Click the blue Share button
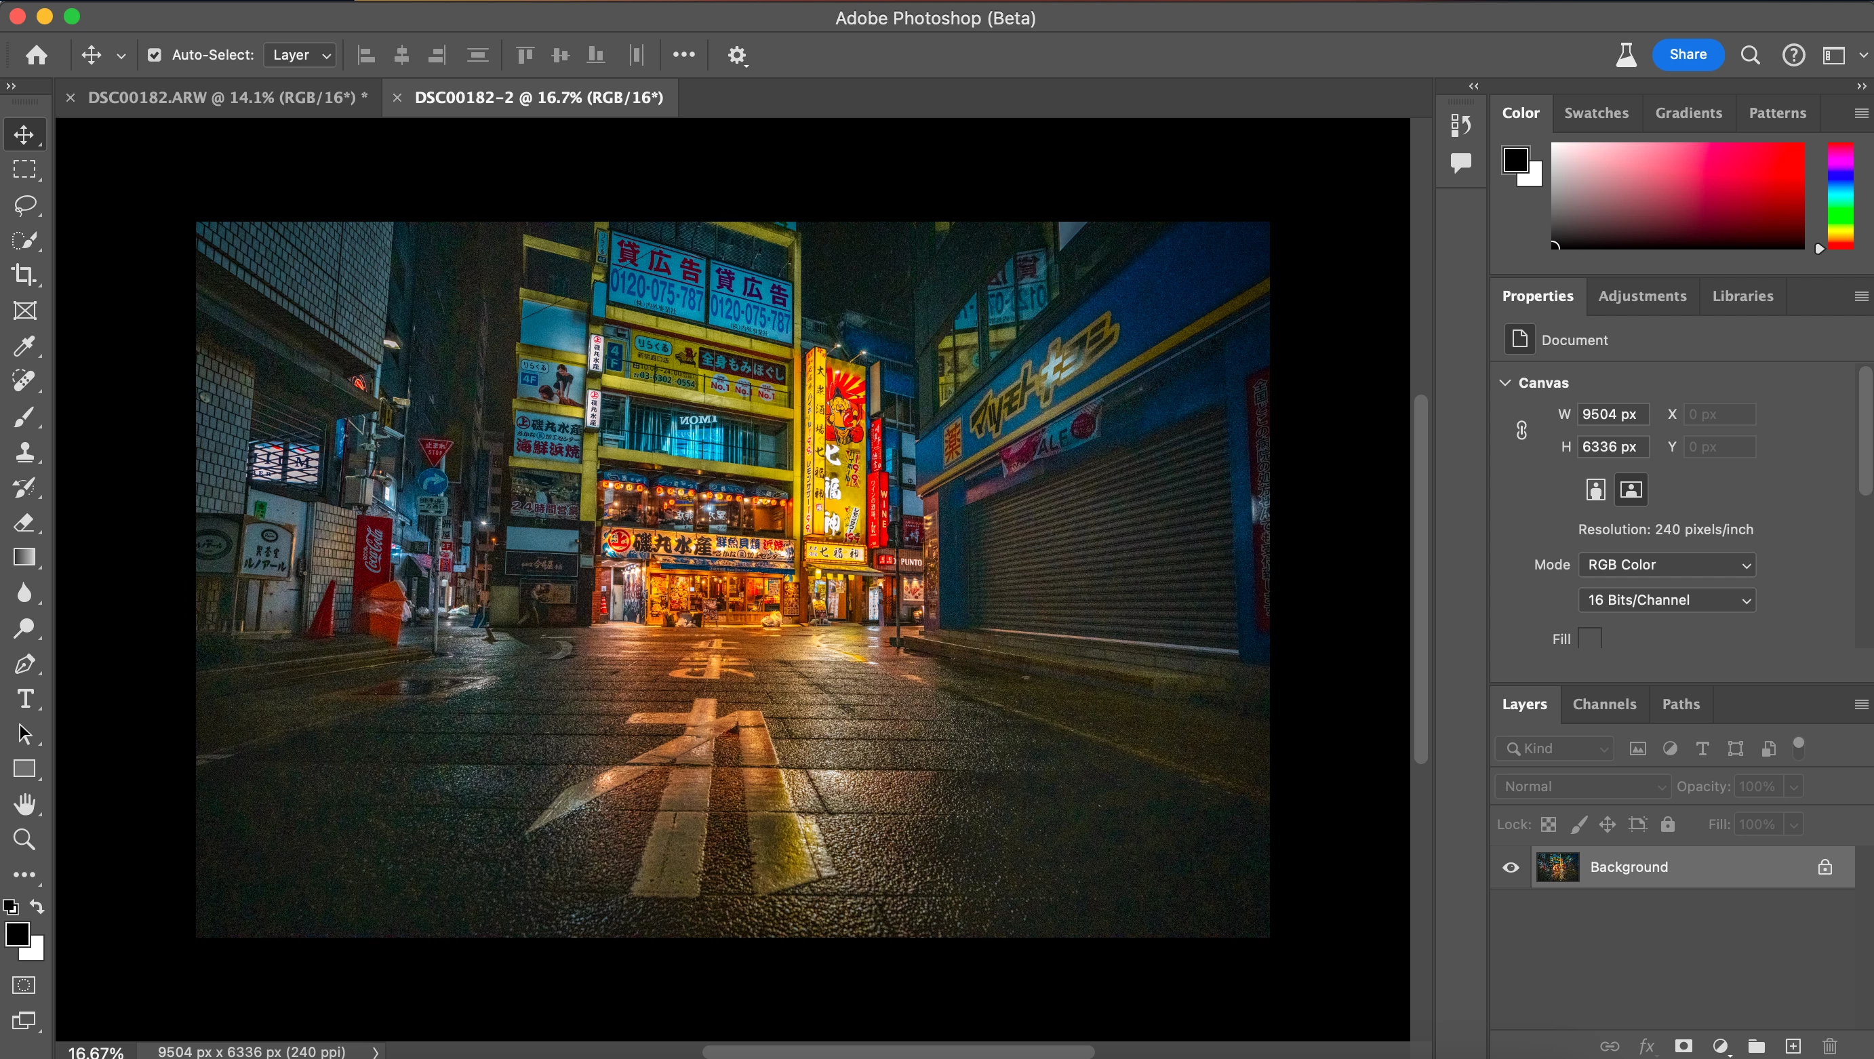The width and height of the screenshot is (1874, 1059). (1688, 54)
